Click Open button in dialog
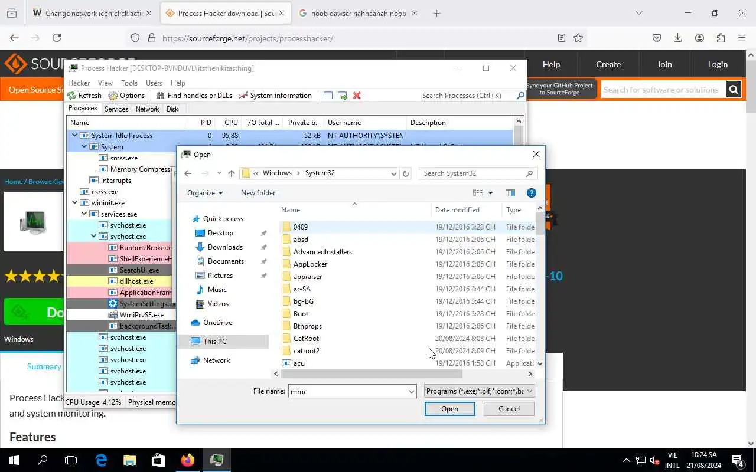The height and width of the screenshot is (472, 756). click(449, 409)
